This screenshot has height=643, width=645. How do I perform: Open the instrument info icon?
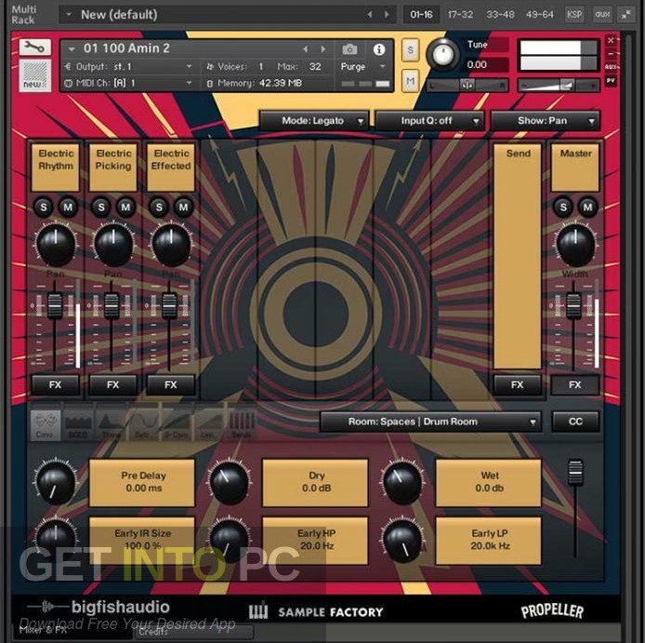(379, 50)
